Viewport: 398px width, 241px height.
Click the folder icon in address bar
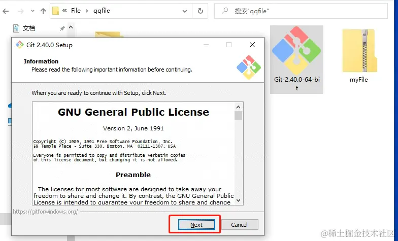pos(55,11)
